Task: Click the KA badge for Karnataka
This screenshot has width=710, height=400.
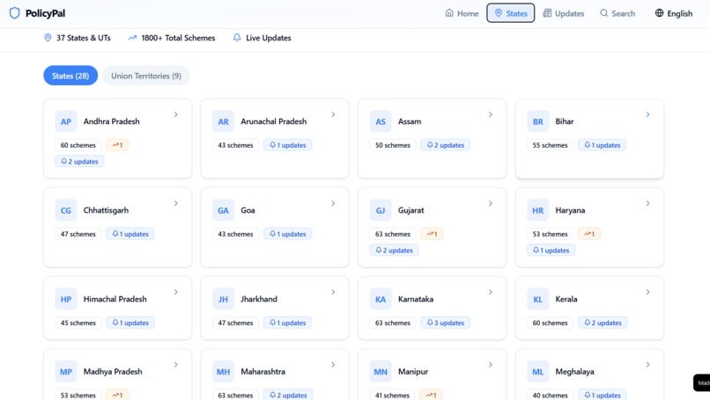Action: [x=381, y=299]
